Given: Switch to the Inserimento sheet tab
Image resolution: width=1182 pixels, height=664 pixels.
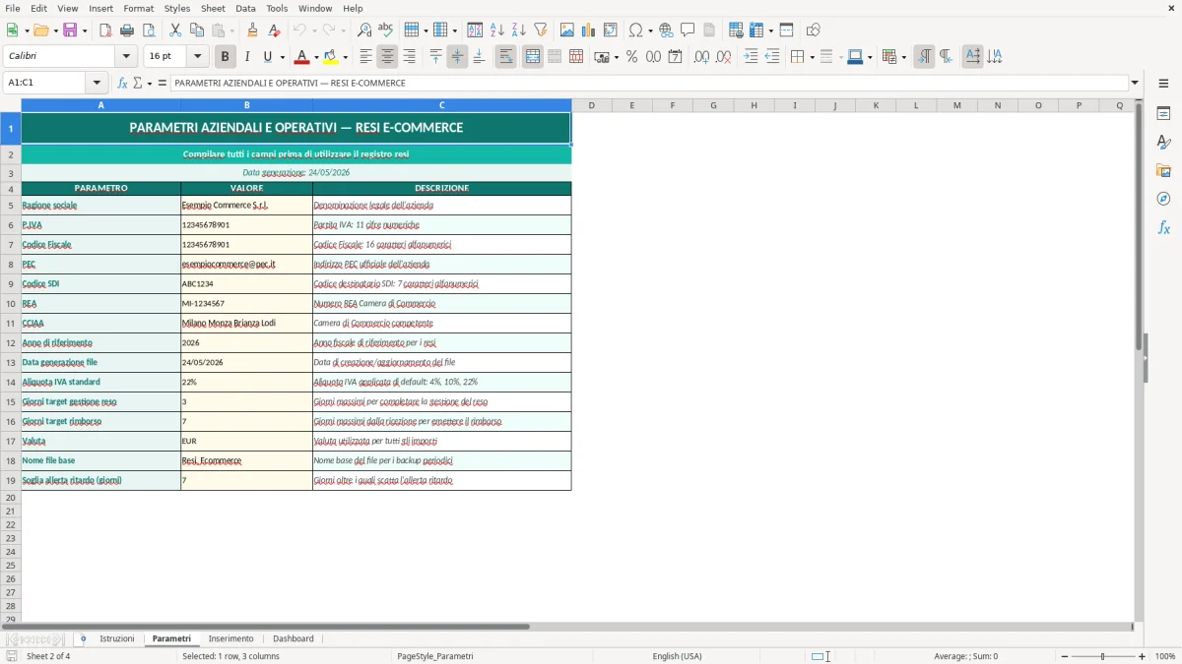Looking at the screenshot, I should pyautogui.click(x=230, y=638).
